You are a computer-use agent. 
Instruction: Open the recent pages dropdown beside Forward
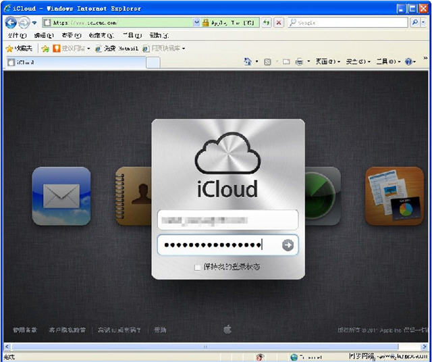[x=34, y=22]
